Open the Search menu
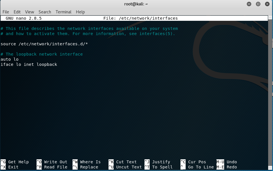Viewport: 273px width, 171px height. (45, 12)
